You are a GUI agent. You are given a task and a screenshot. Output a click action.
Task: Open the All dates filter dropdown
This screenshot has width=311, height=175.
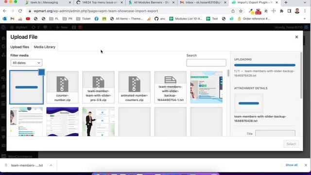pyautogui.click(x=26, y=63)
